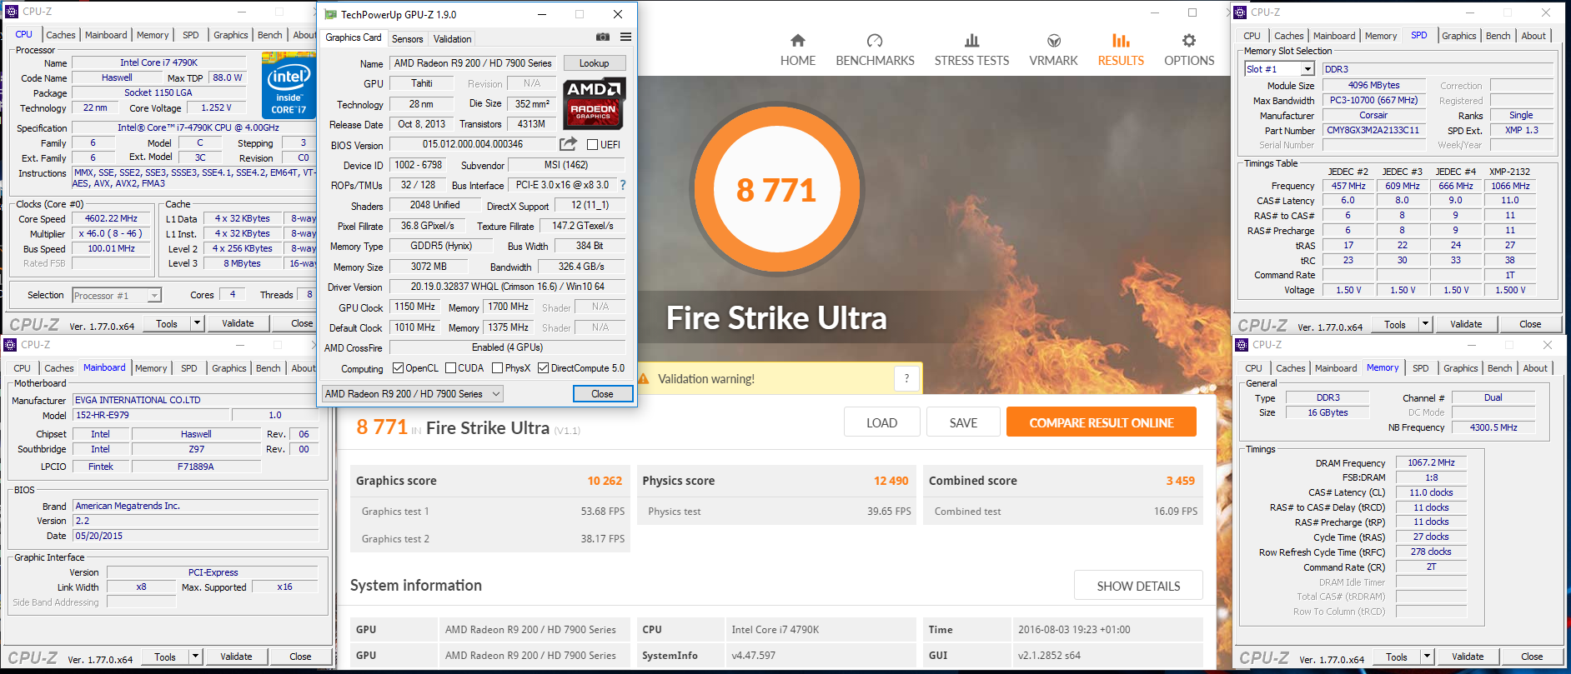Open Graphics tab in bottom-left CPU-Z window
Viewport: 1571px width, 674px height.
click(229, 368)
